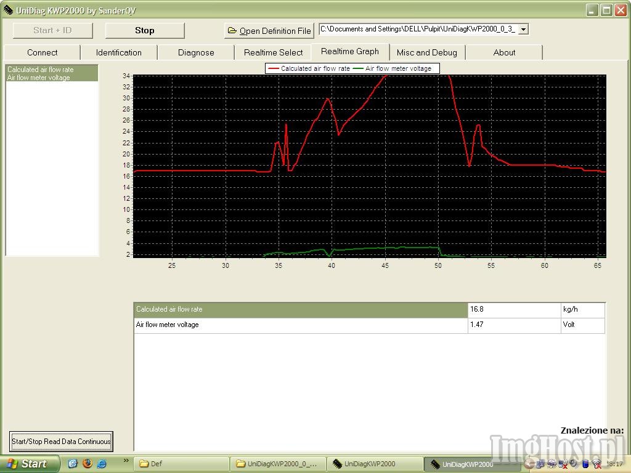Screen dimensions: 631x473
Task: Click the cloud-shaped tray icon
Action: point(552,464)
